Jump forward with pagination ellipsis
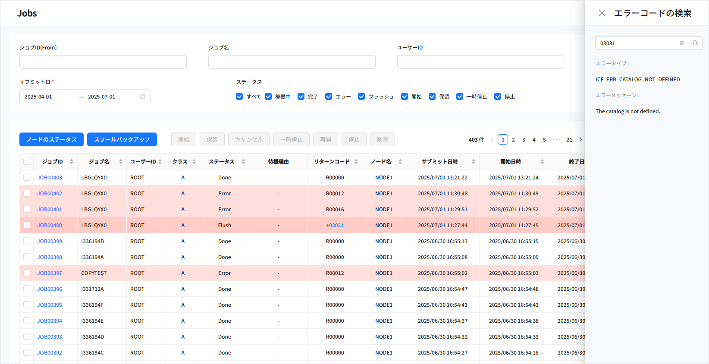 [556, 139]
